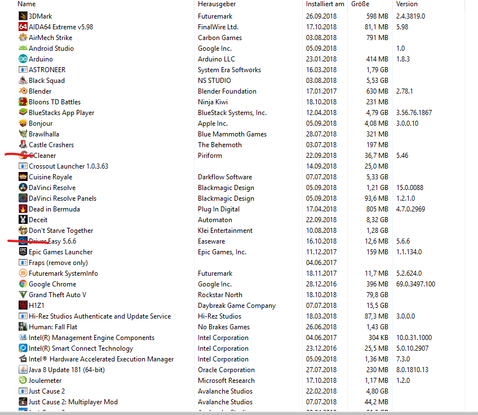Click publisher Blackmagic Design of DaVinci Resolve Panels
The width and height of the screenshot is (478, 415).
click(226, 198)
